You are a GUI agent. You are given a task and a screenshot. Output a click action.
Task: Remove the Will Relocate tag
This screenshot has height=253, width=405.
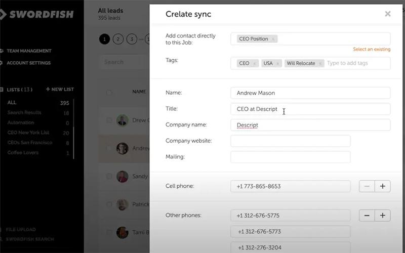[x=320, y=64]
